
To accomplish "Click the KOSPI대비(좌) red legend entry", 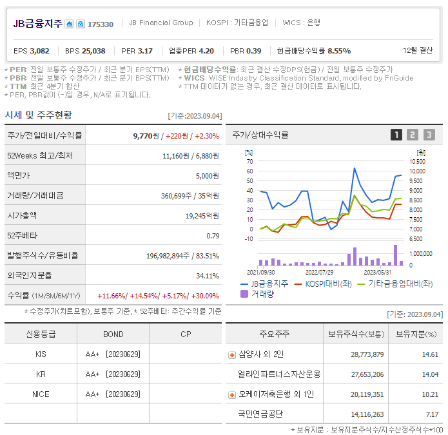I will point(323,284).
